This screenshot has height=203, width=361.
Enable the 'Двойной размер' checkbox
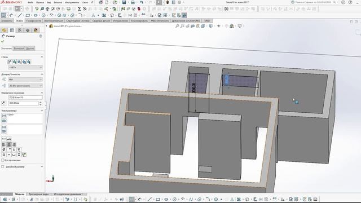click(x=3, y=166)
